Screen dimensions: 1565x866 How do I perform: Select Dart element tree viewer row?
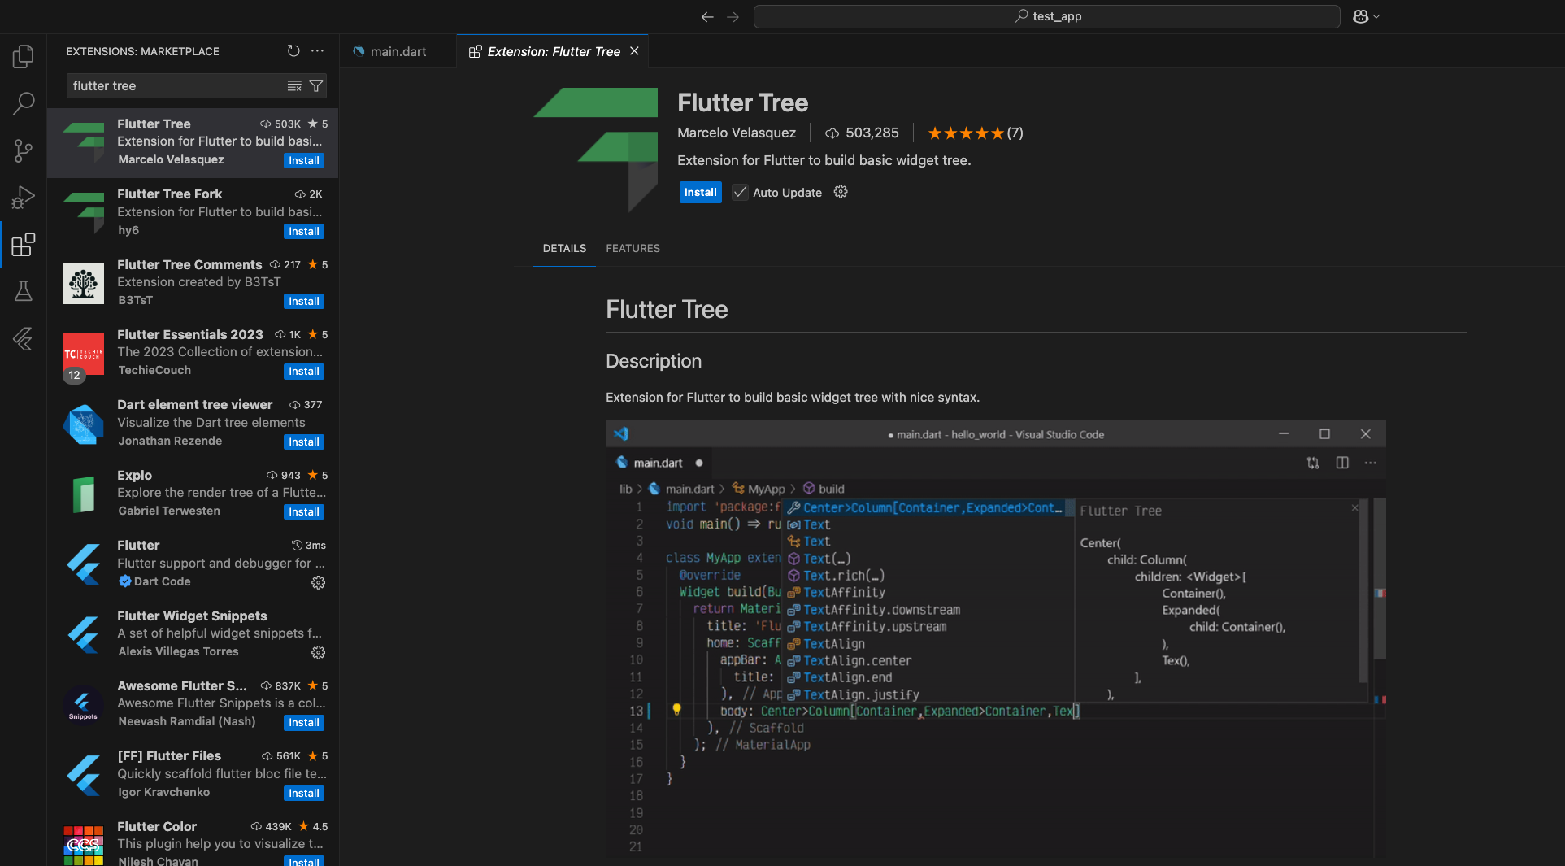193,424
